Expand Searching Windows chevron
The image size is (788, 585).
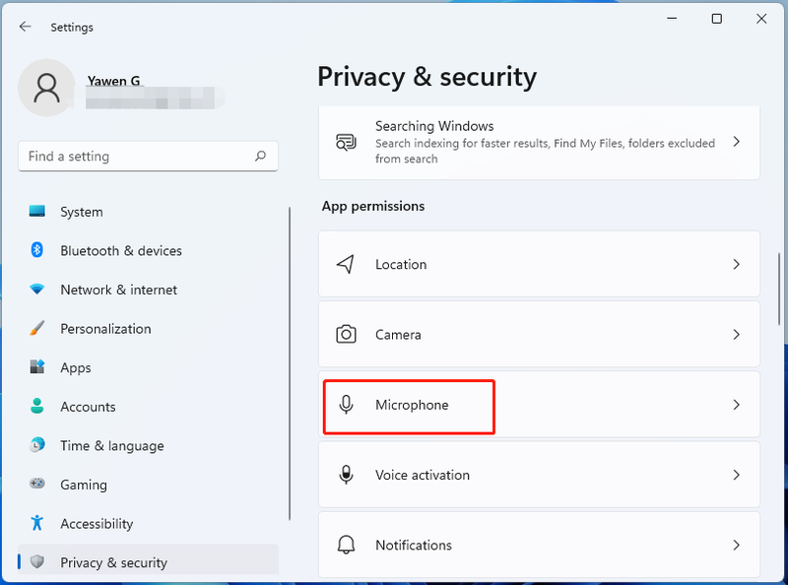[736, 142]
